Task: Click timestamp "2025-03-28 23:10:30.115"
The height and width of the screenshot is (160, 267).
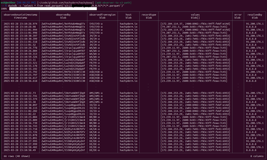Action: pos(20,108)
